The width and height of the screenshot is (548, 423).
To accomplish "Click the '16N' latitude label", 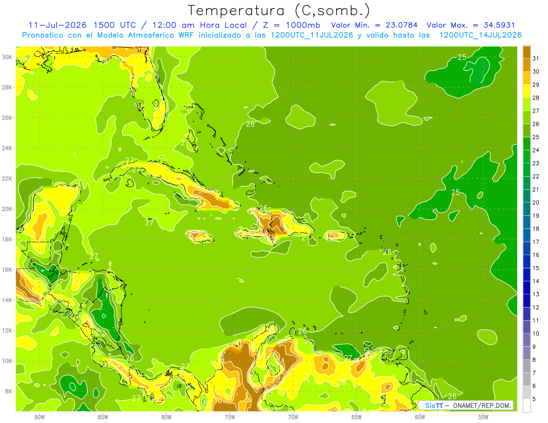I will coord(7,270).
